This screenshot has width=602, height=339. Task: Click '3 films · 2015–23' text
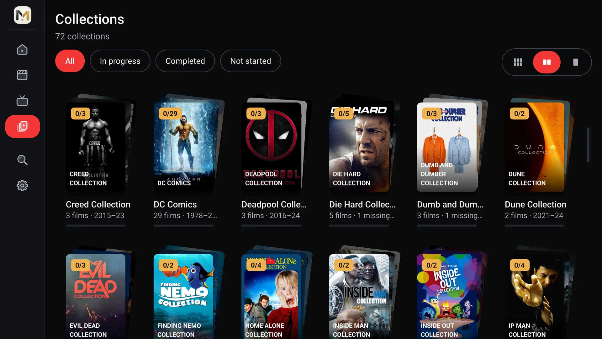[95, 216]
